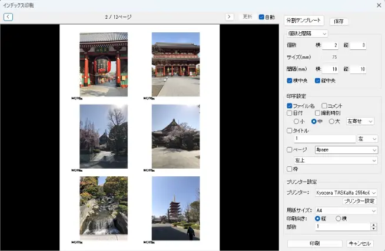Click the waterfall garden photo thumbnail
The height and width of the screenshot is (251, 385).
(104, 208)
